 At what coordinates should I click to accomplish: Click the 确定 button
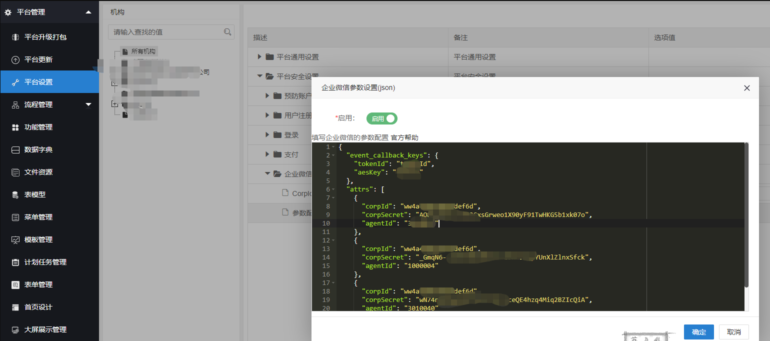[x=698, y=332]
